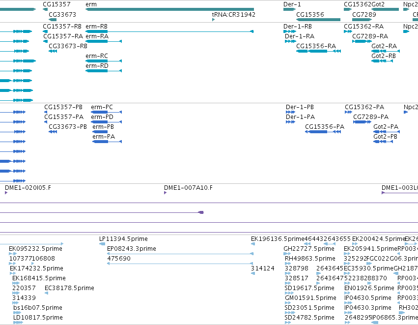The height and width of the screenshot is (325, 418).
Task: Select the erm gene bar
Action: pos(169,9)
